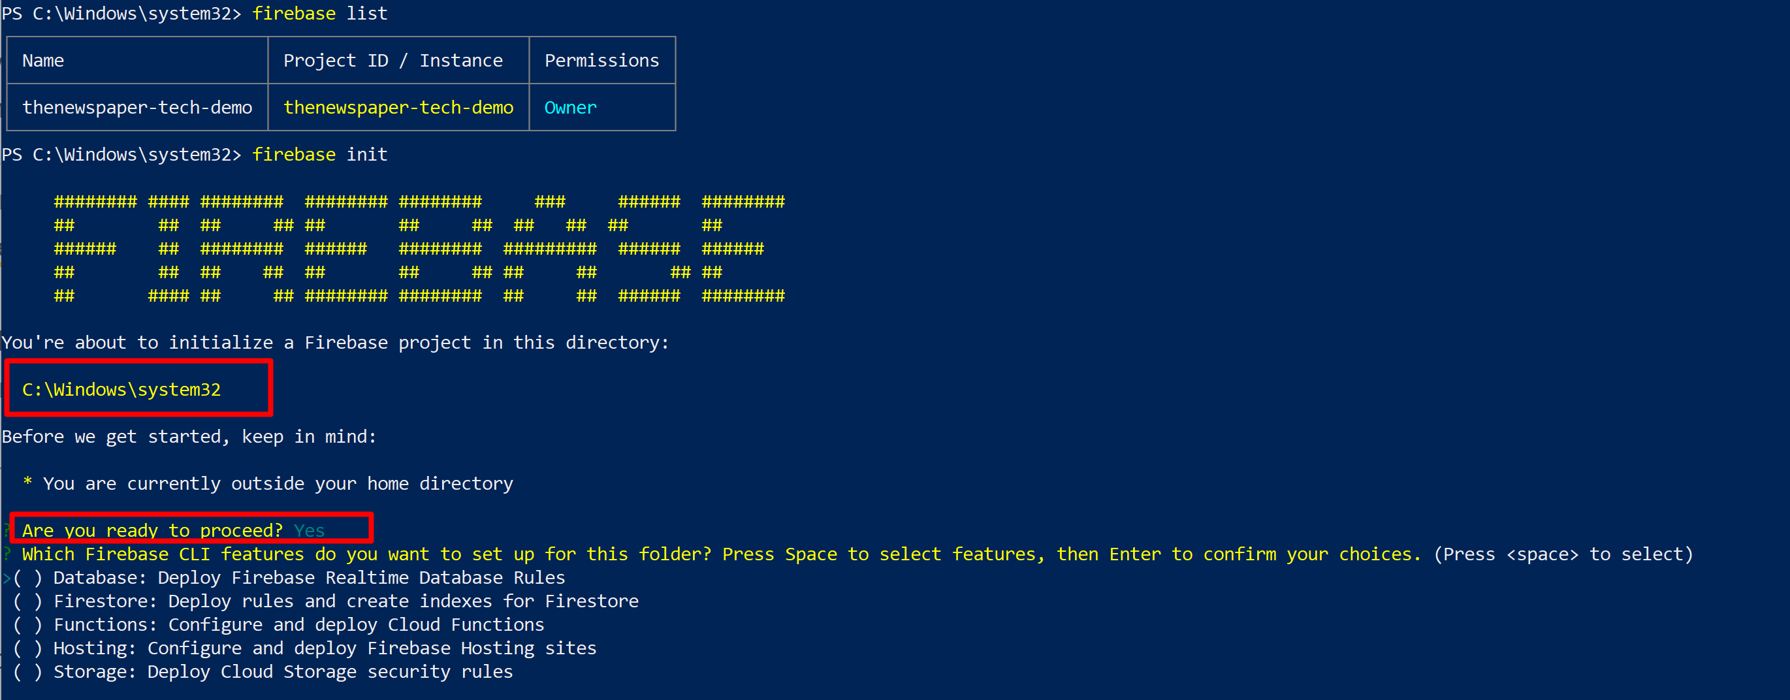Select the yellow thenewspaper-tech-demo project ID
Screen dimensions: 1790x700
coord(398,108)
